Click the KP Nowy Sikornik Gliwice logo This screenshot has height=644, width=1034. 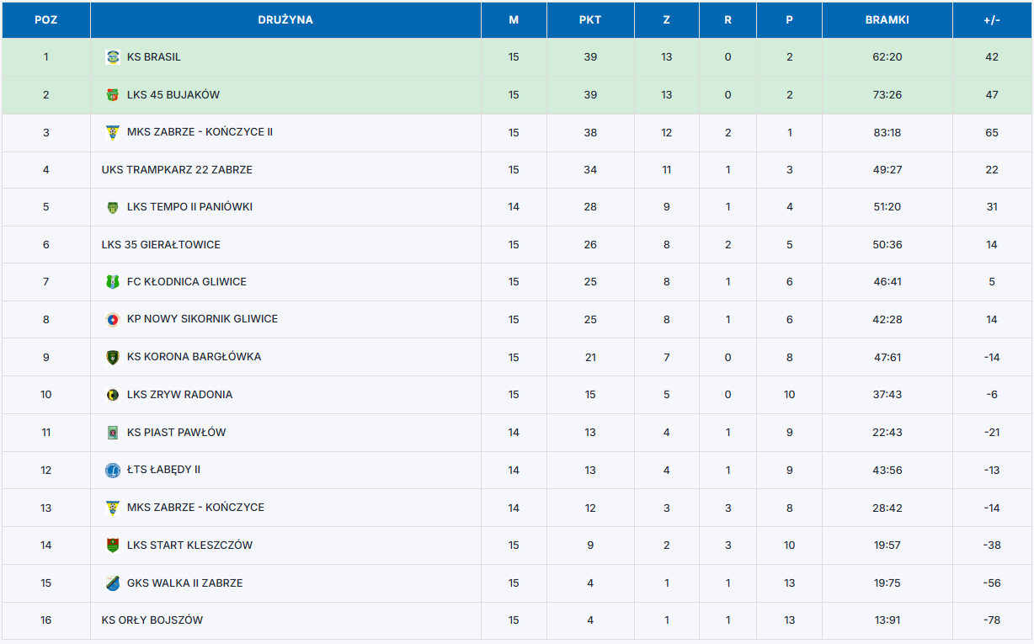(x=112, y=320)
